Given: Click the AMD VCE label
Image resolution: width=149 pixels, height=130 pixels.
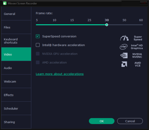Looking at the screenshot, I should coord(138,64).
